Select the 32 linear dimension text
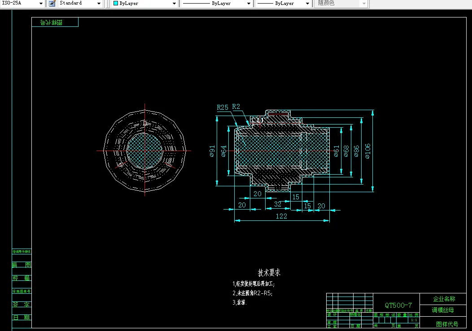472x331 pixels. tap(278, 204)
